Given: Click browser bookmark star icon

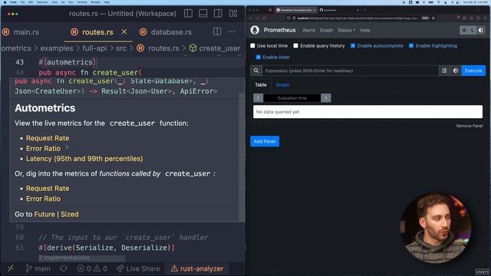Looking at the screenshot, I should pyautogui.click(x=433, y=18).
